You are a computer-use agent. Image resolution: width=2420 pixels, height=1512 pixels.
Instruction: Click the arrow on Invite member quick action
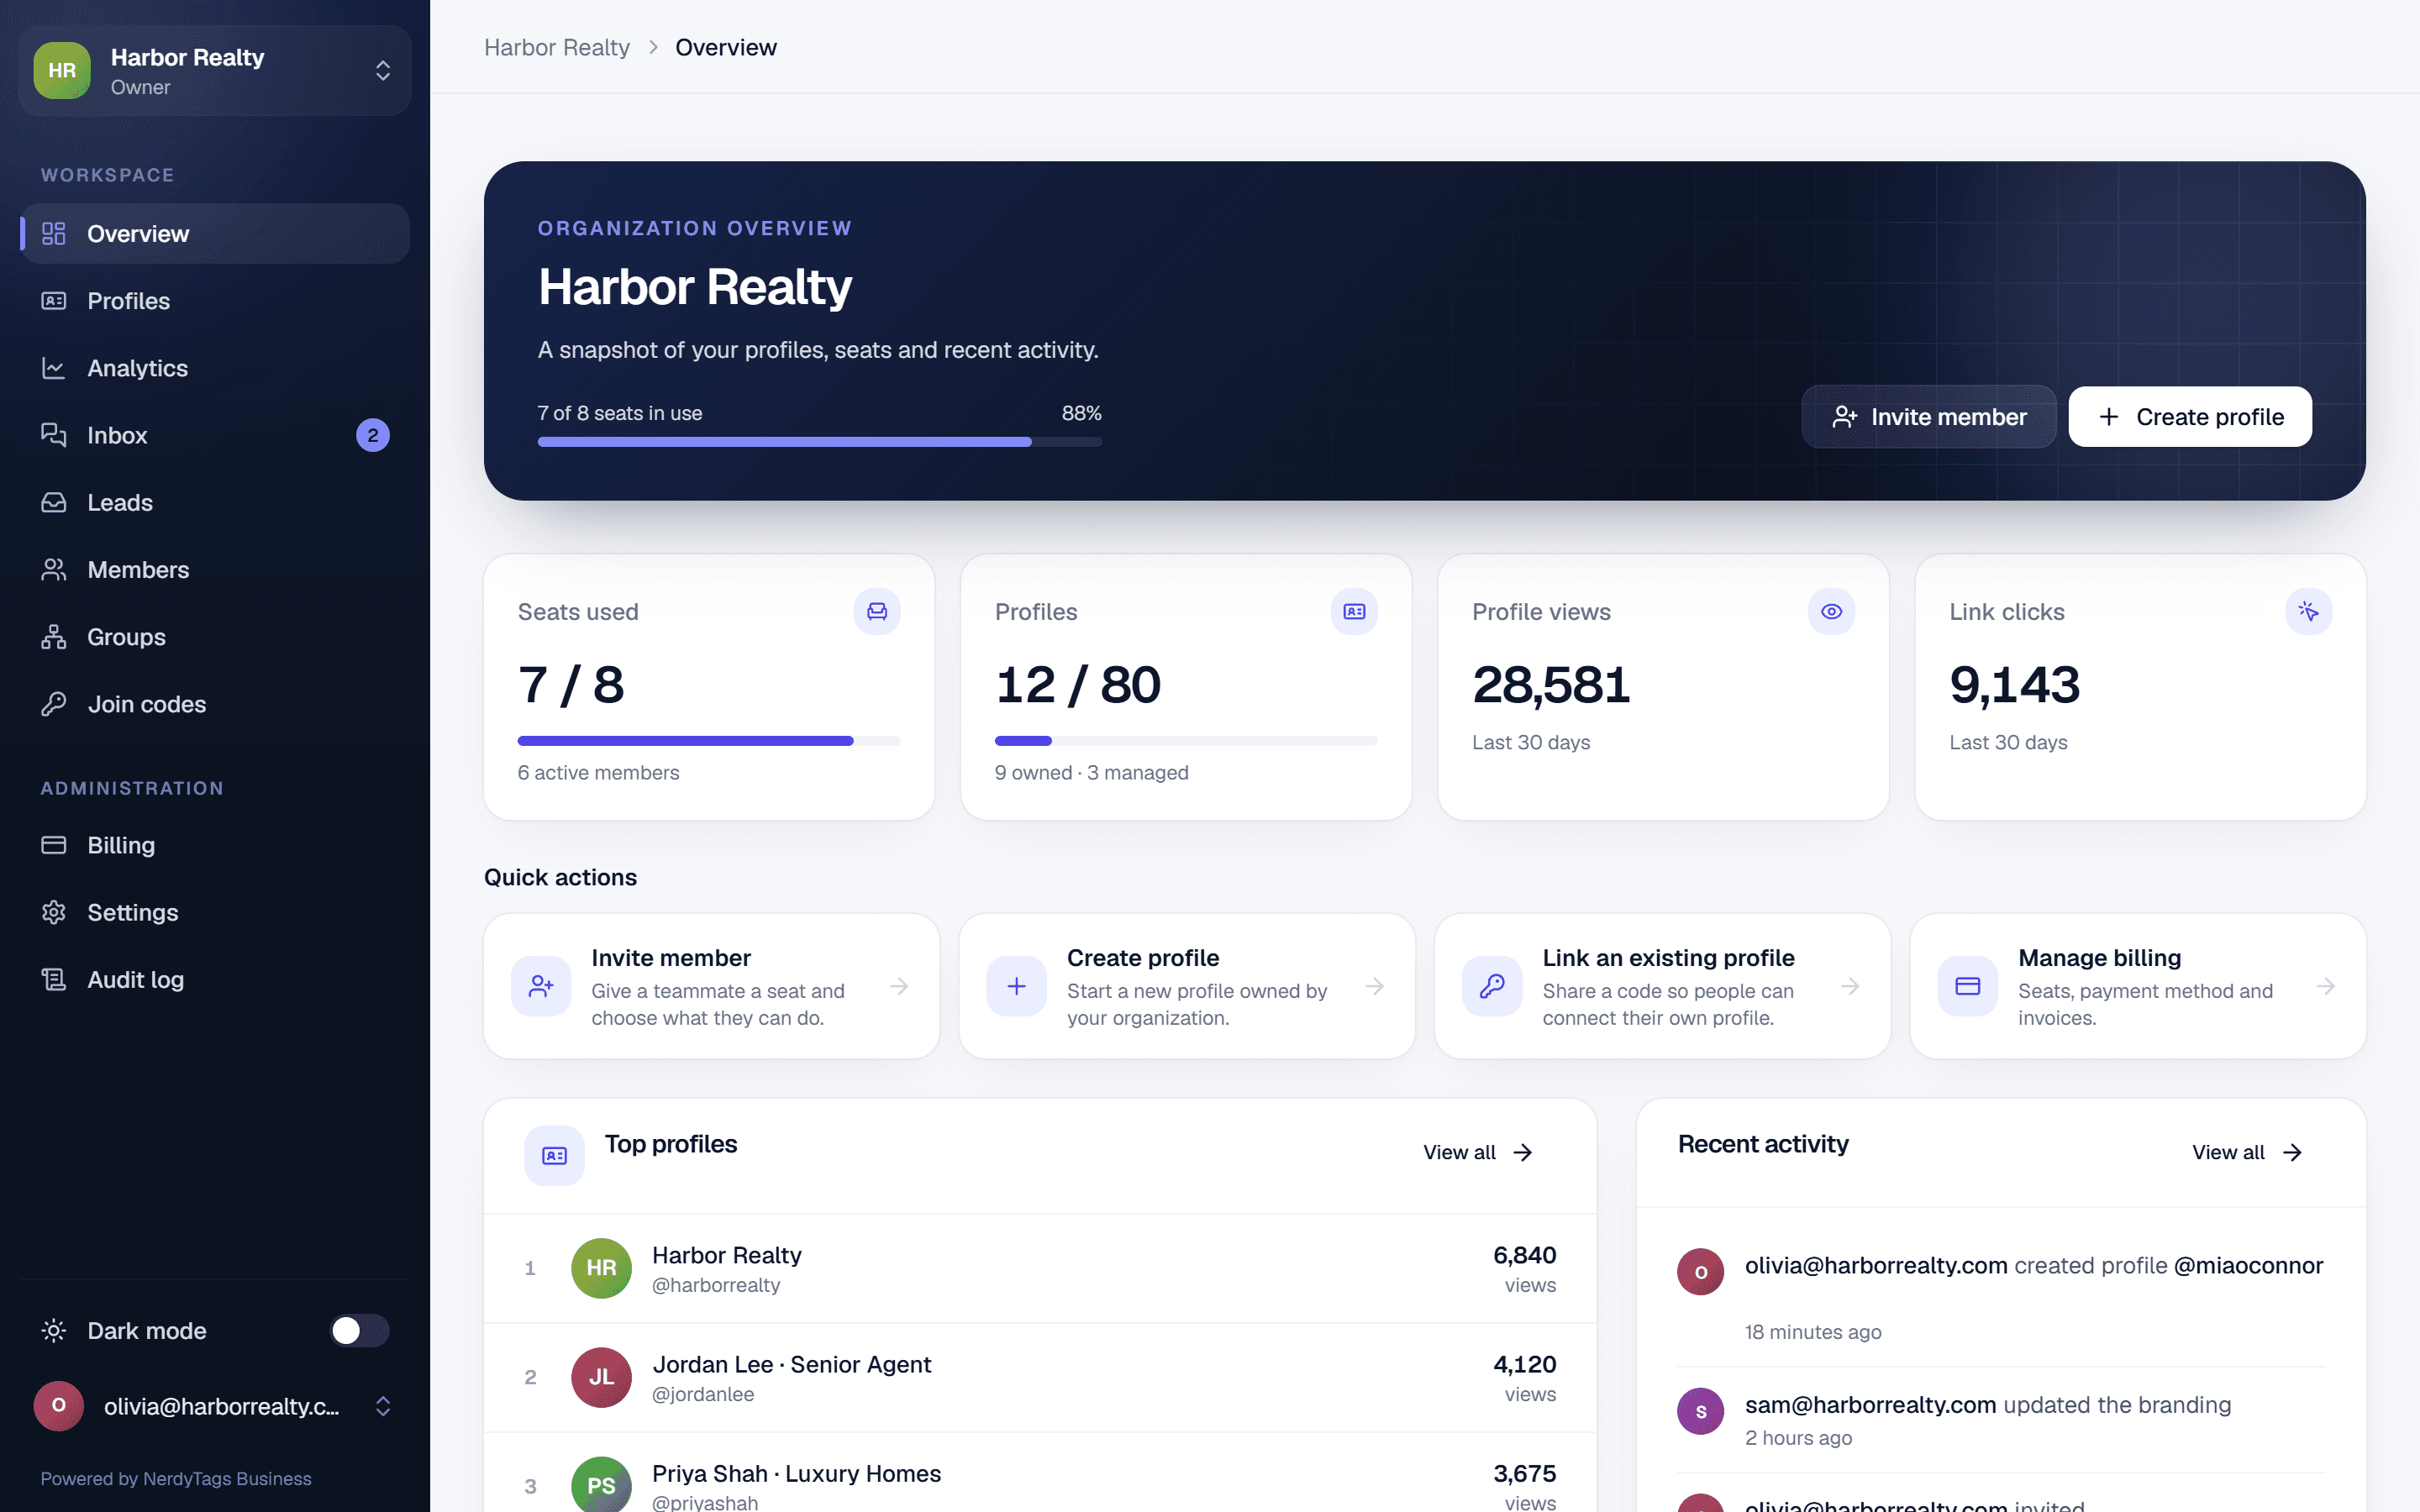tap(899, 986)
